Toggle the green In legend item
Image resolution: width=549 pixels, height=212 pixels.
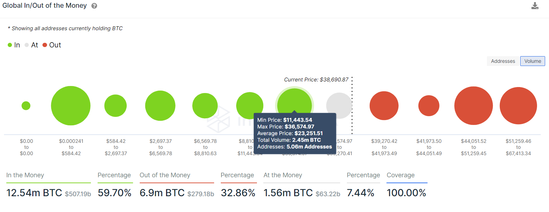pos(14,45)
